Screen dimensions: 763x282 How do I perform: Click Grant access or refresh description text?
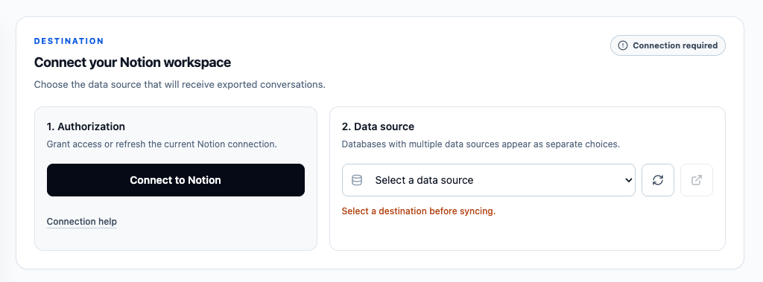(162, 144)
